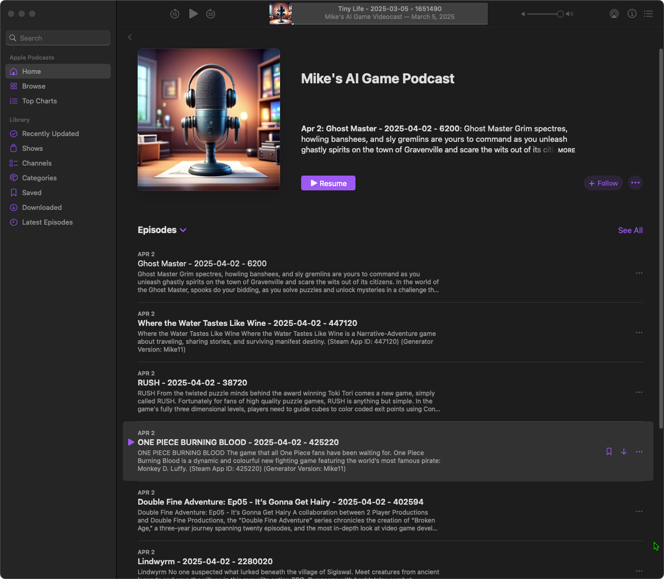This screenshot has width=664, height=579.
Task: Go to Home in the sidebar
Action: pyautogui.click(x=58, y=71)
